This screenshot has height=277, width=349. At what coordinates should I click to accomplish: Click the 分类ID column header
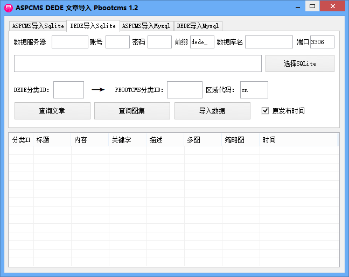pyautogui.click(x=21, y=140)
